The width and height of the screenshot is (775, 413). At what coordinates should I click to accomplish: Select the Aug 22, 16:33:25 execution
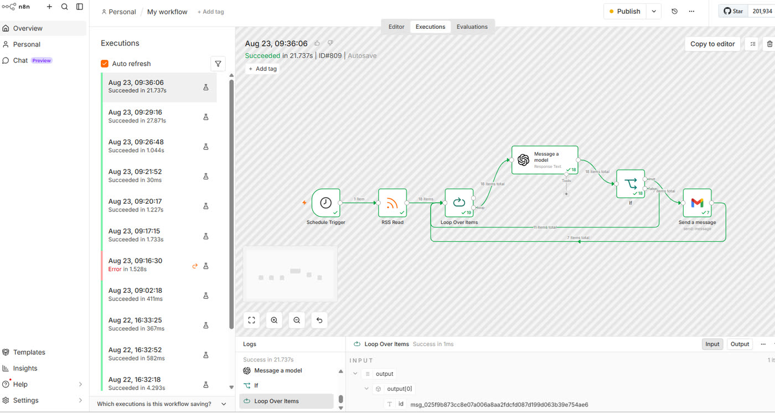[159, 324]
